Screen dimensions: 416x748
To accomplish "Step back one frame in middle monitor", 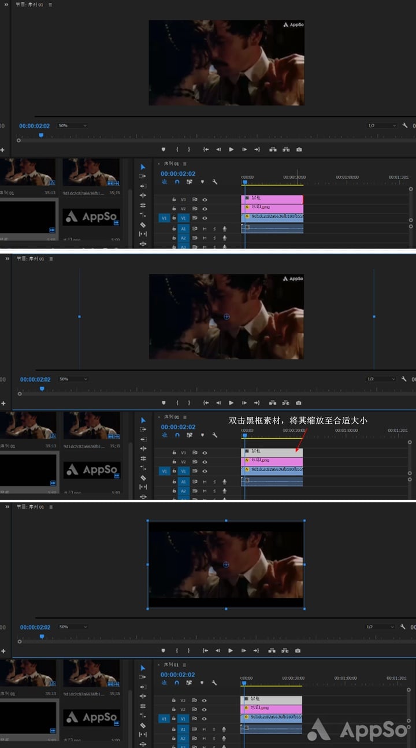I will [218, 403].
